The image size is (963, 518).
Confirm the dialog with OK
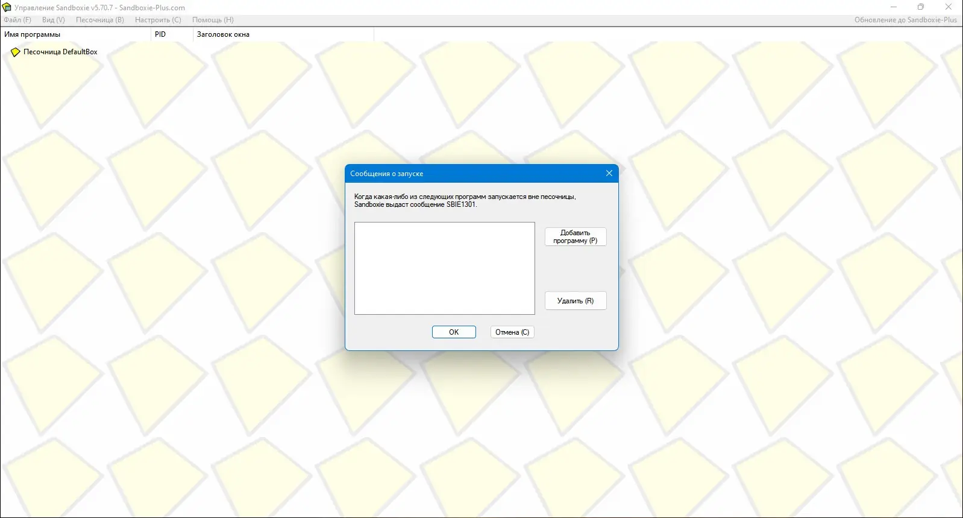(454, 332)
